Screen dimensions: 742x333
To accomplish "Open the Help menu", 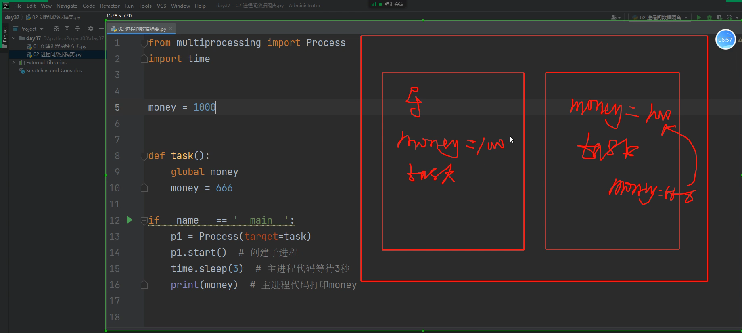I will click(x=200, y=6).
